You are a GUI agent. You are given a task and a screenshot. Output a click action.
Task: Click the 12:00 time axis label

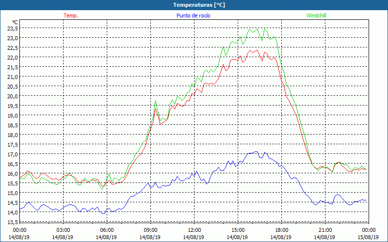(194, 230)
